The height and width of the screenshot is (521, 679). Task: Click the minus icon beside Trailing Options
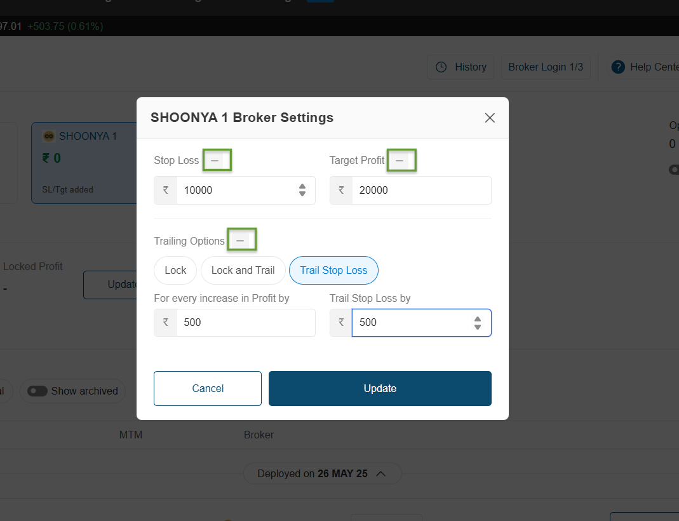point(240,241)
